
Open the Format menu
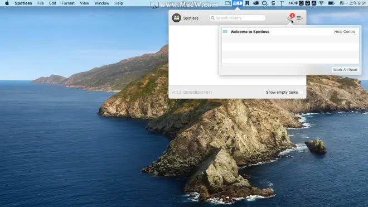68,3
